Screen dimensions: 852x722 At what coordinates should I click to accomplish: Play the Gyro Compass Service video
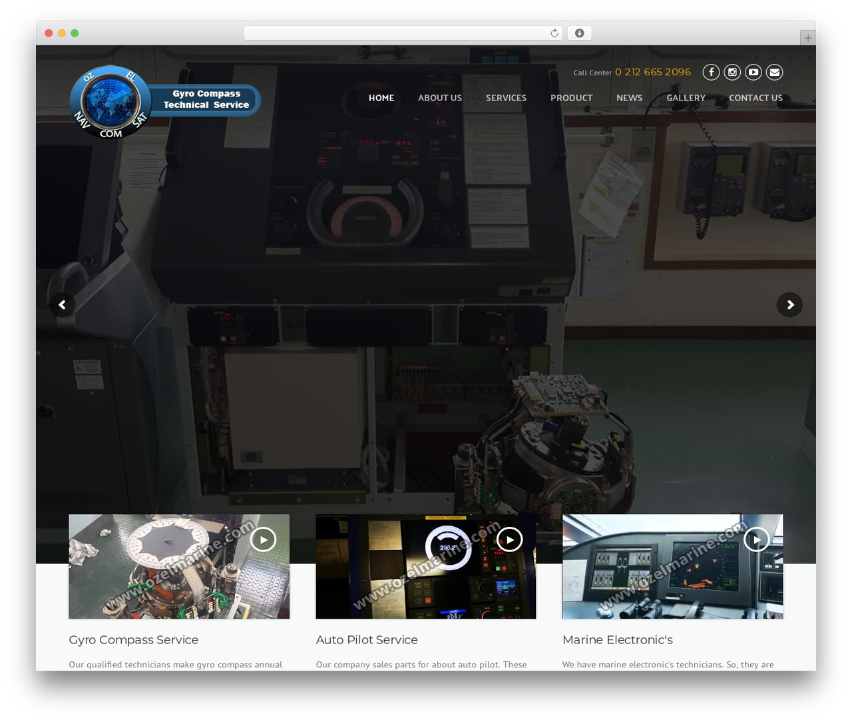coord(264,540)
